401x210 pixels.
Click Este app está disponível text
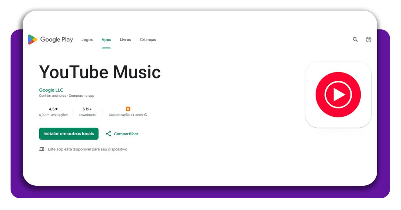(x=87, y=149)
